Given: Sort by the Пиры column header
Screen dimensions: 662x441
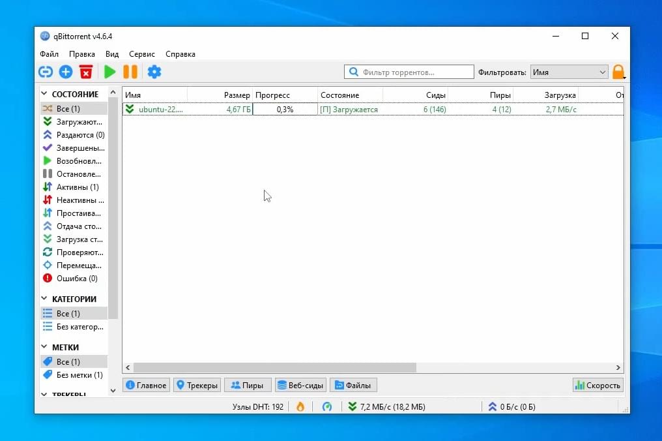Looking at the screenshot, I should pyautogui.click(x=480, y=95).
